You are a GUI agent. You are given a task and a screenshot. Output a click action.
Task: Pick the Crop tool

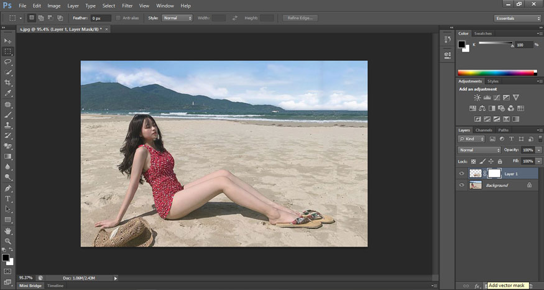pyautogui.click(x=8, y=83)
